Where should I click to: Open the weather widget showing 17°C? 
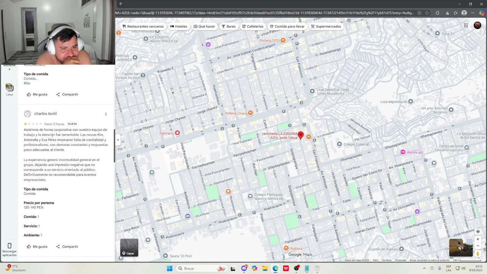14,268
